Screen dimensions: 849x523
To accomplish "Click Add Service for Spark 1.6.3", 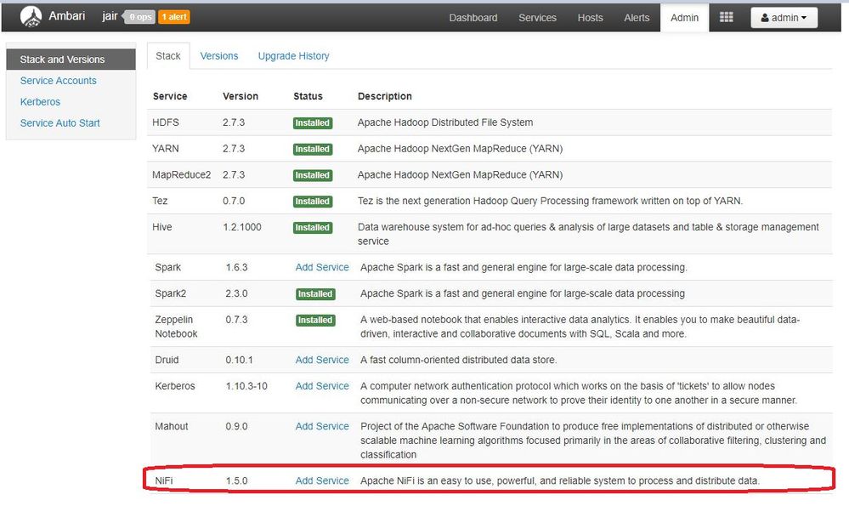I will point(322,267).
